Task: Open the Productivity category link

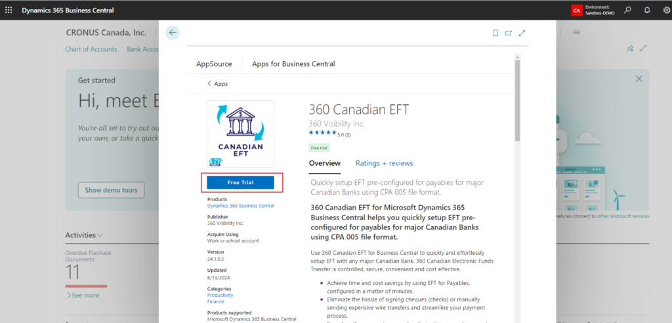Action: tap(220, 295)
